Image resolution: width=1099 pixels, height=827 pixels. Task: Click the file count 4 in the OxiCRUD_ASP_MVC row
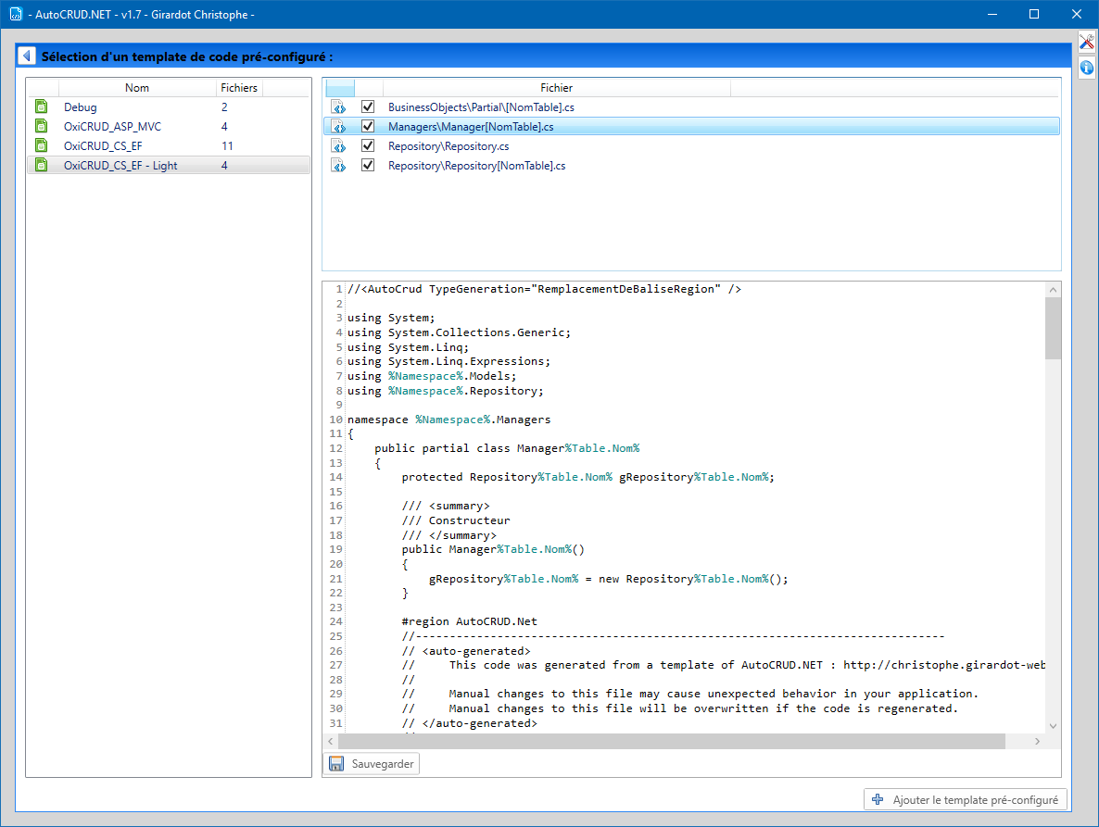(224, 127)
